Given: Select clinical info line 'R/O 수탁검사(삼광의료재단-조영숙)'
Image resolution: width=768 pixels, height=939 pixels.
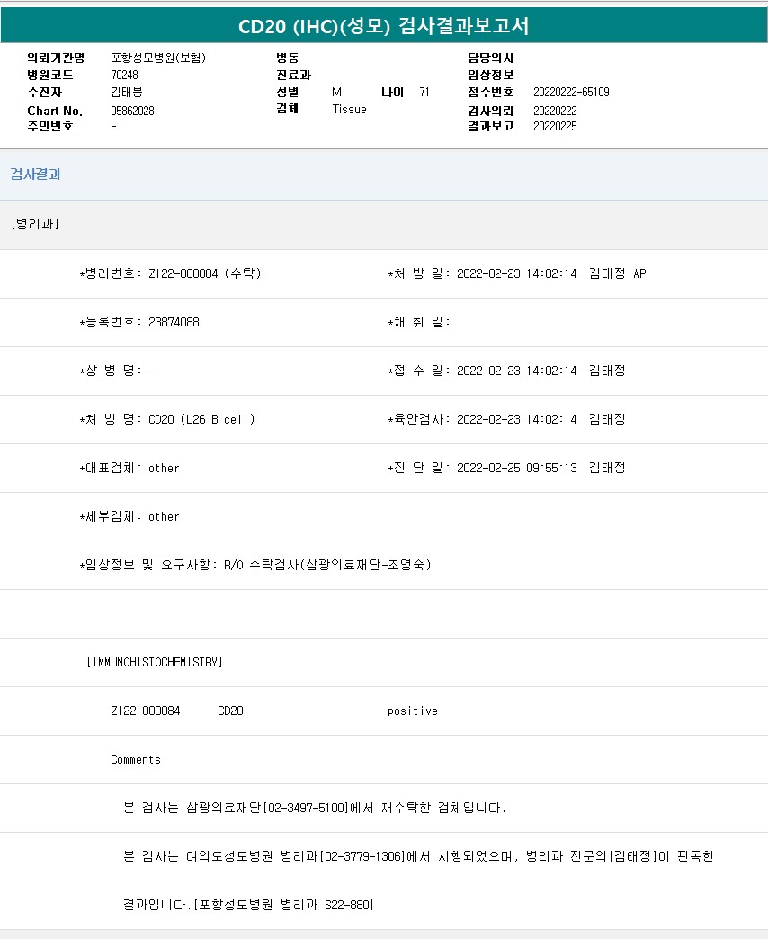Looking at the screenshot, I should (327, 565).
